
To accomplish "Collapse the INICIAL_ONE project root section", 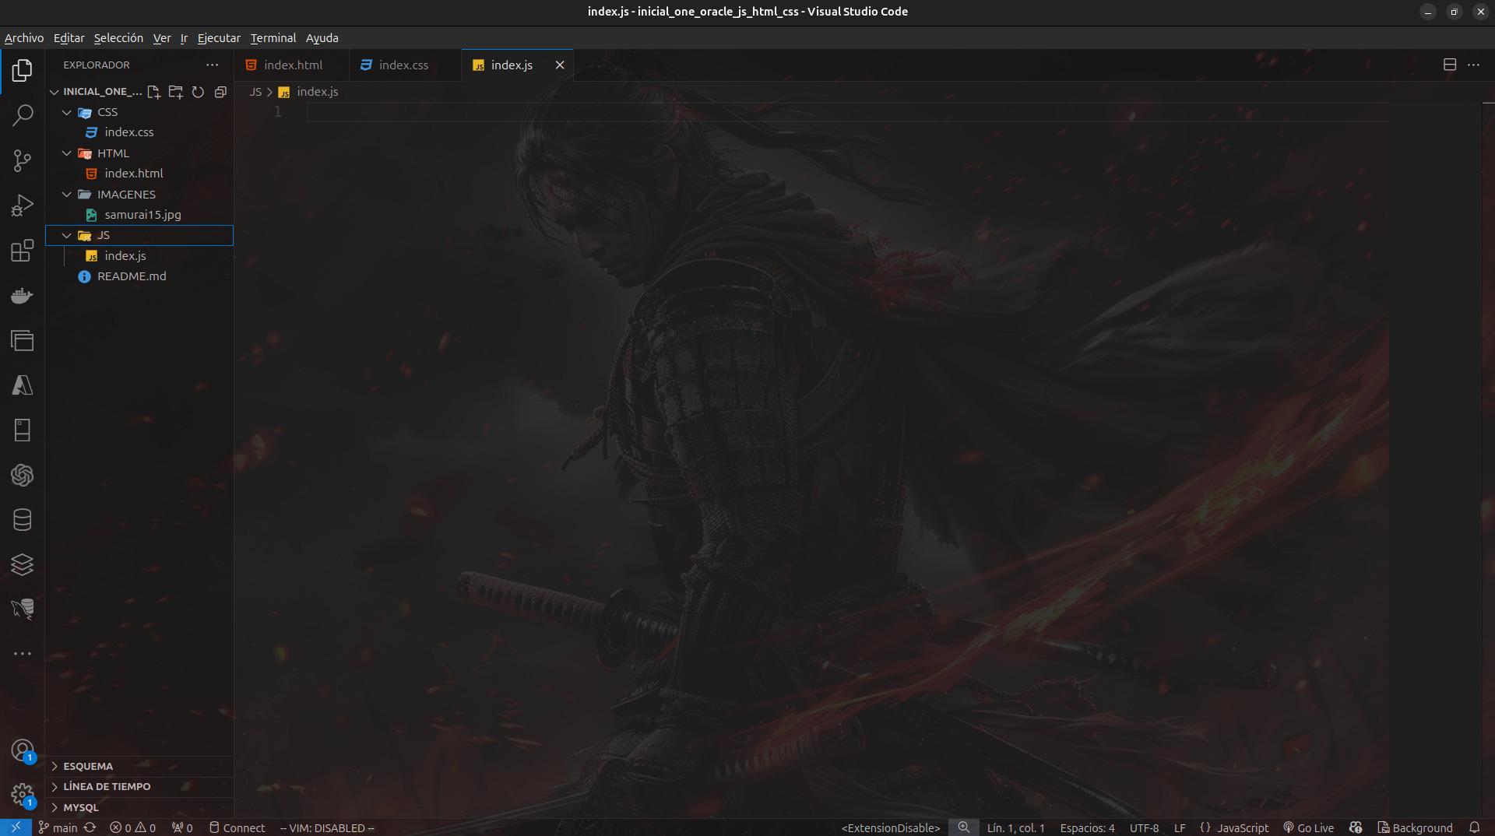I will click(x=54, y=92).
